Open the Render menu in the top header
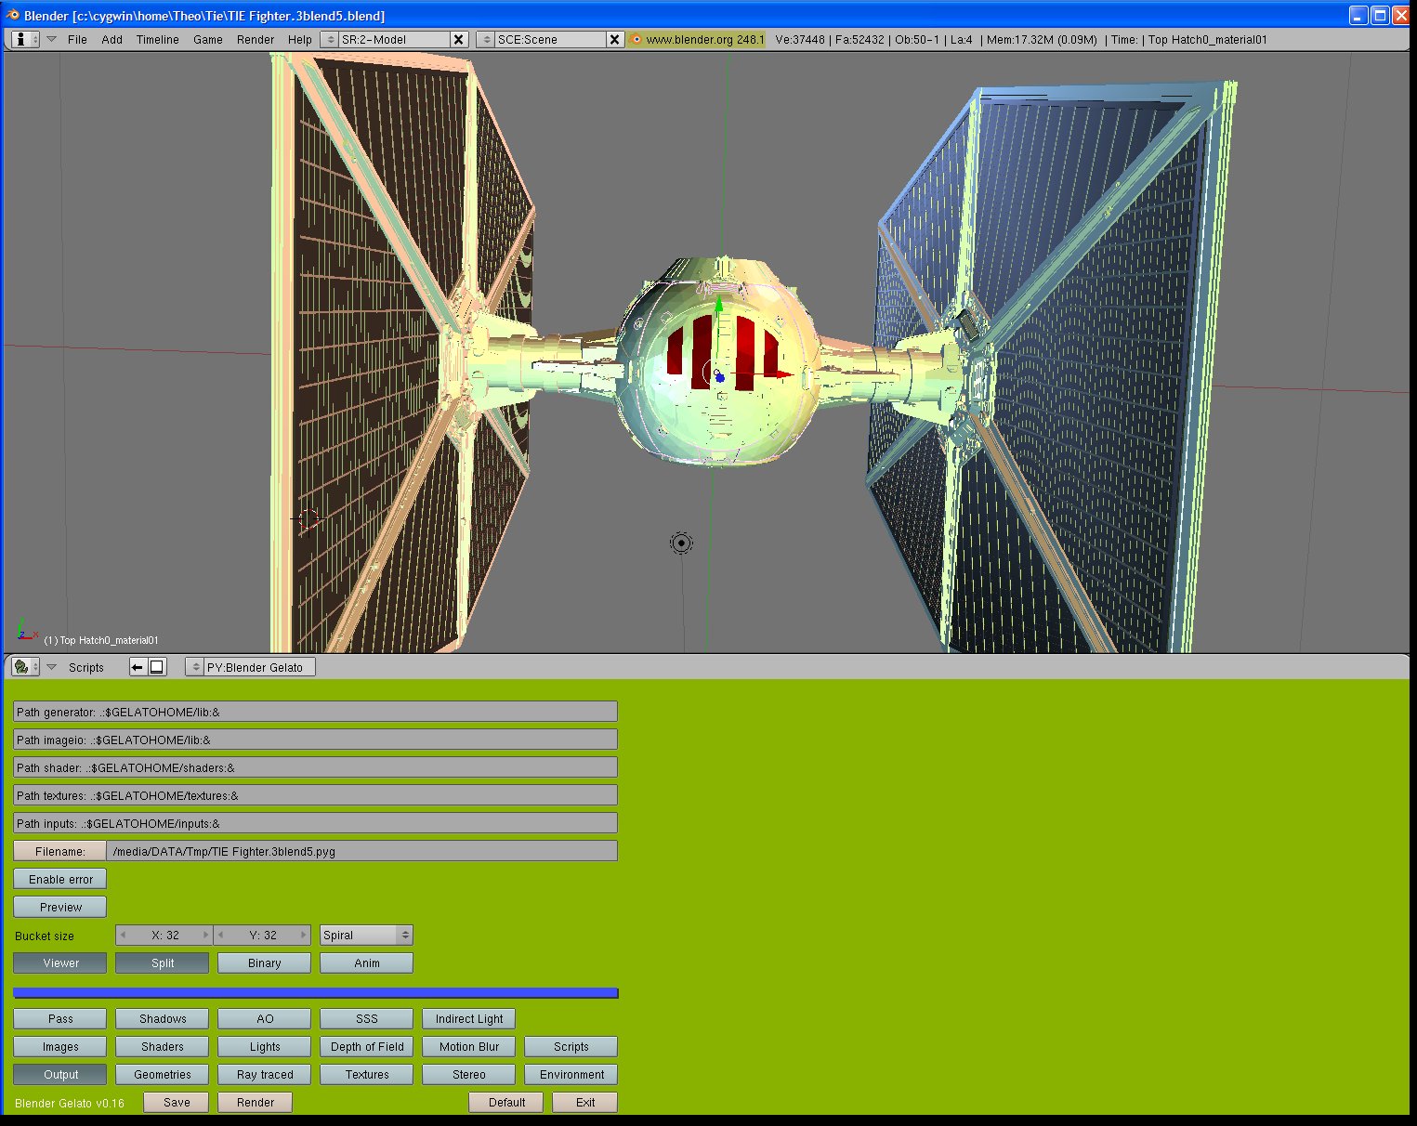This screenshot has width=1417, height=1126. 256,40
